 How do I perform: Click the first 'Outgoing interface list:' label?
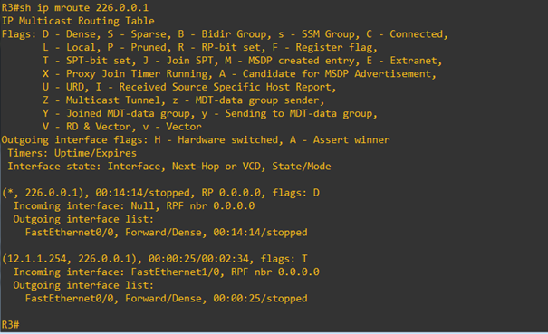click(x=83, y=219)
